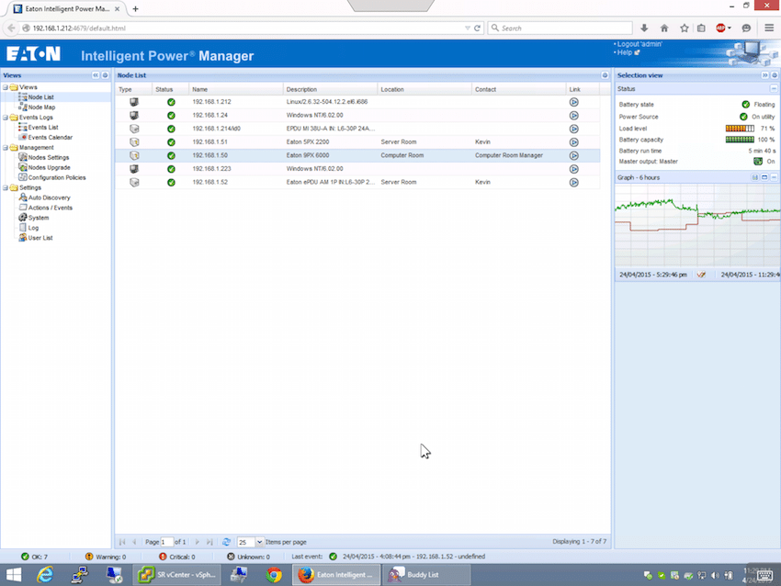The height and width of the screenshot is (586, 781).
Task: Go to the last page of nodes
Action: pyautogui.click(x=209, y=542)
